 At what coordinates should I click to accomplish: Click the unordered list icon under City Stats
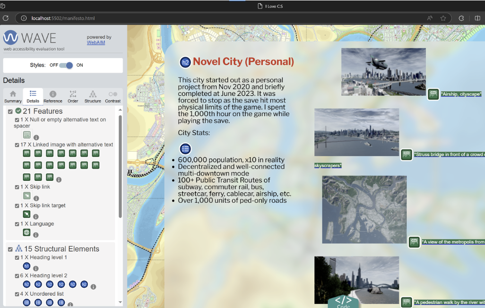coord(185,149)
